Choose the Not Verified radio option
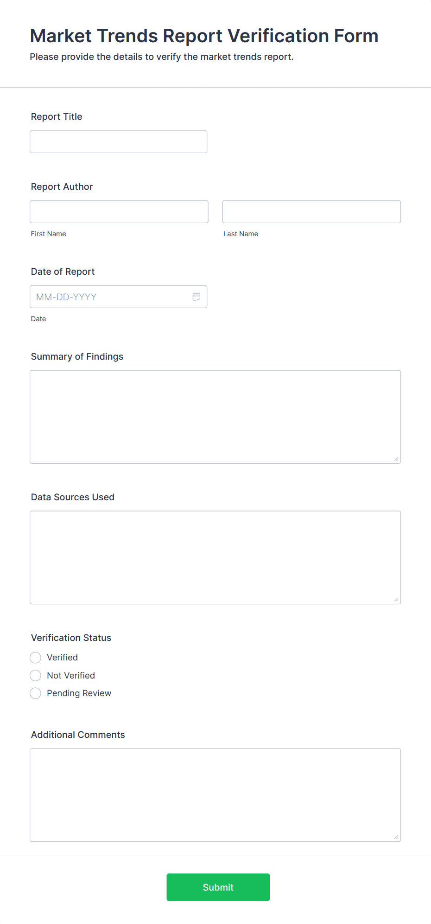The image size is (431, 924). (36, 675)
